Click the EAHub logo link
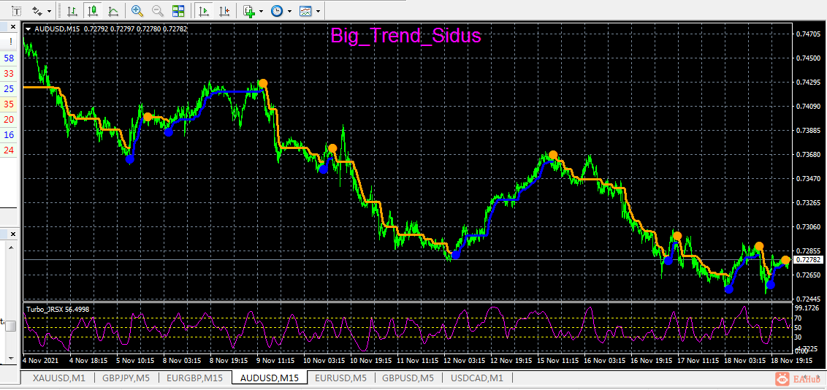 (801, 378)
